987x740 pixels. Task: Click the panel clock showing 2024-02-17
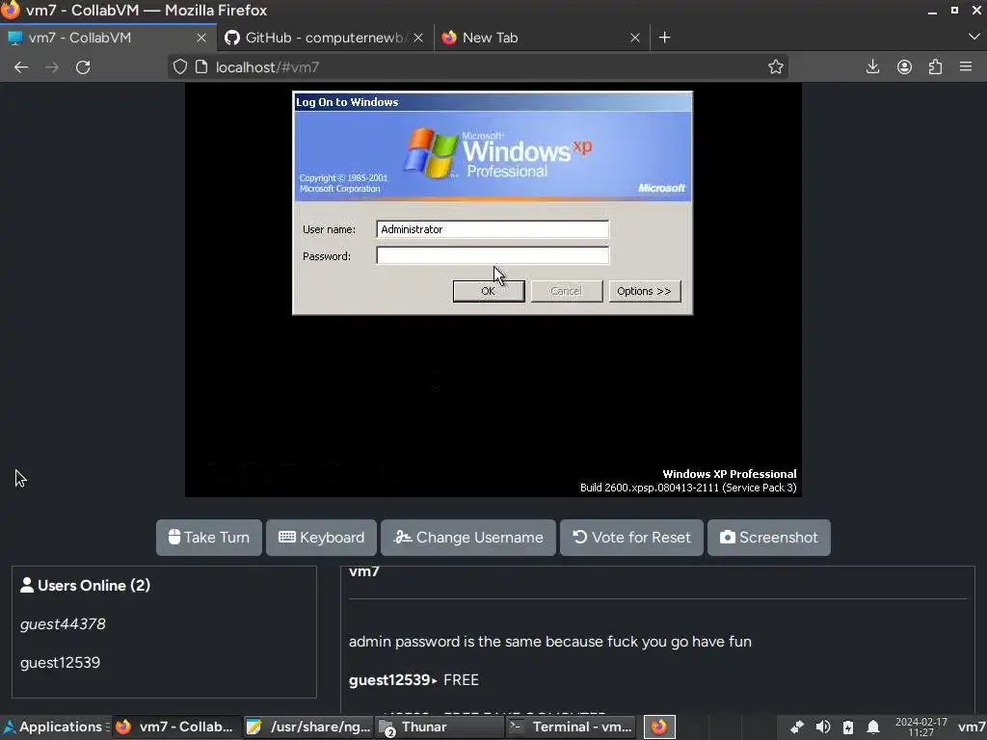coord(920,727)
